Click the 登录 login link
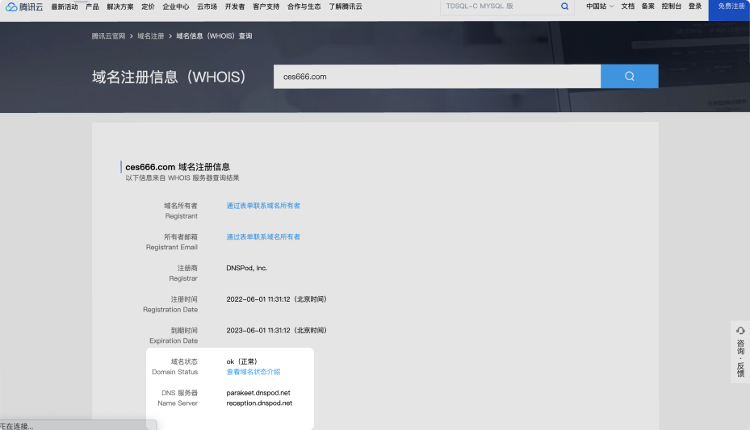Viewport: 750px width, 430px height. [695, 6]
